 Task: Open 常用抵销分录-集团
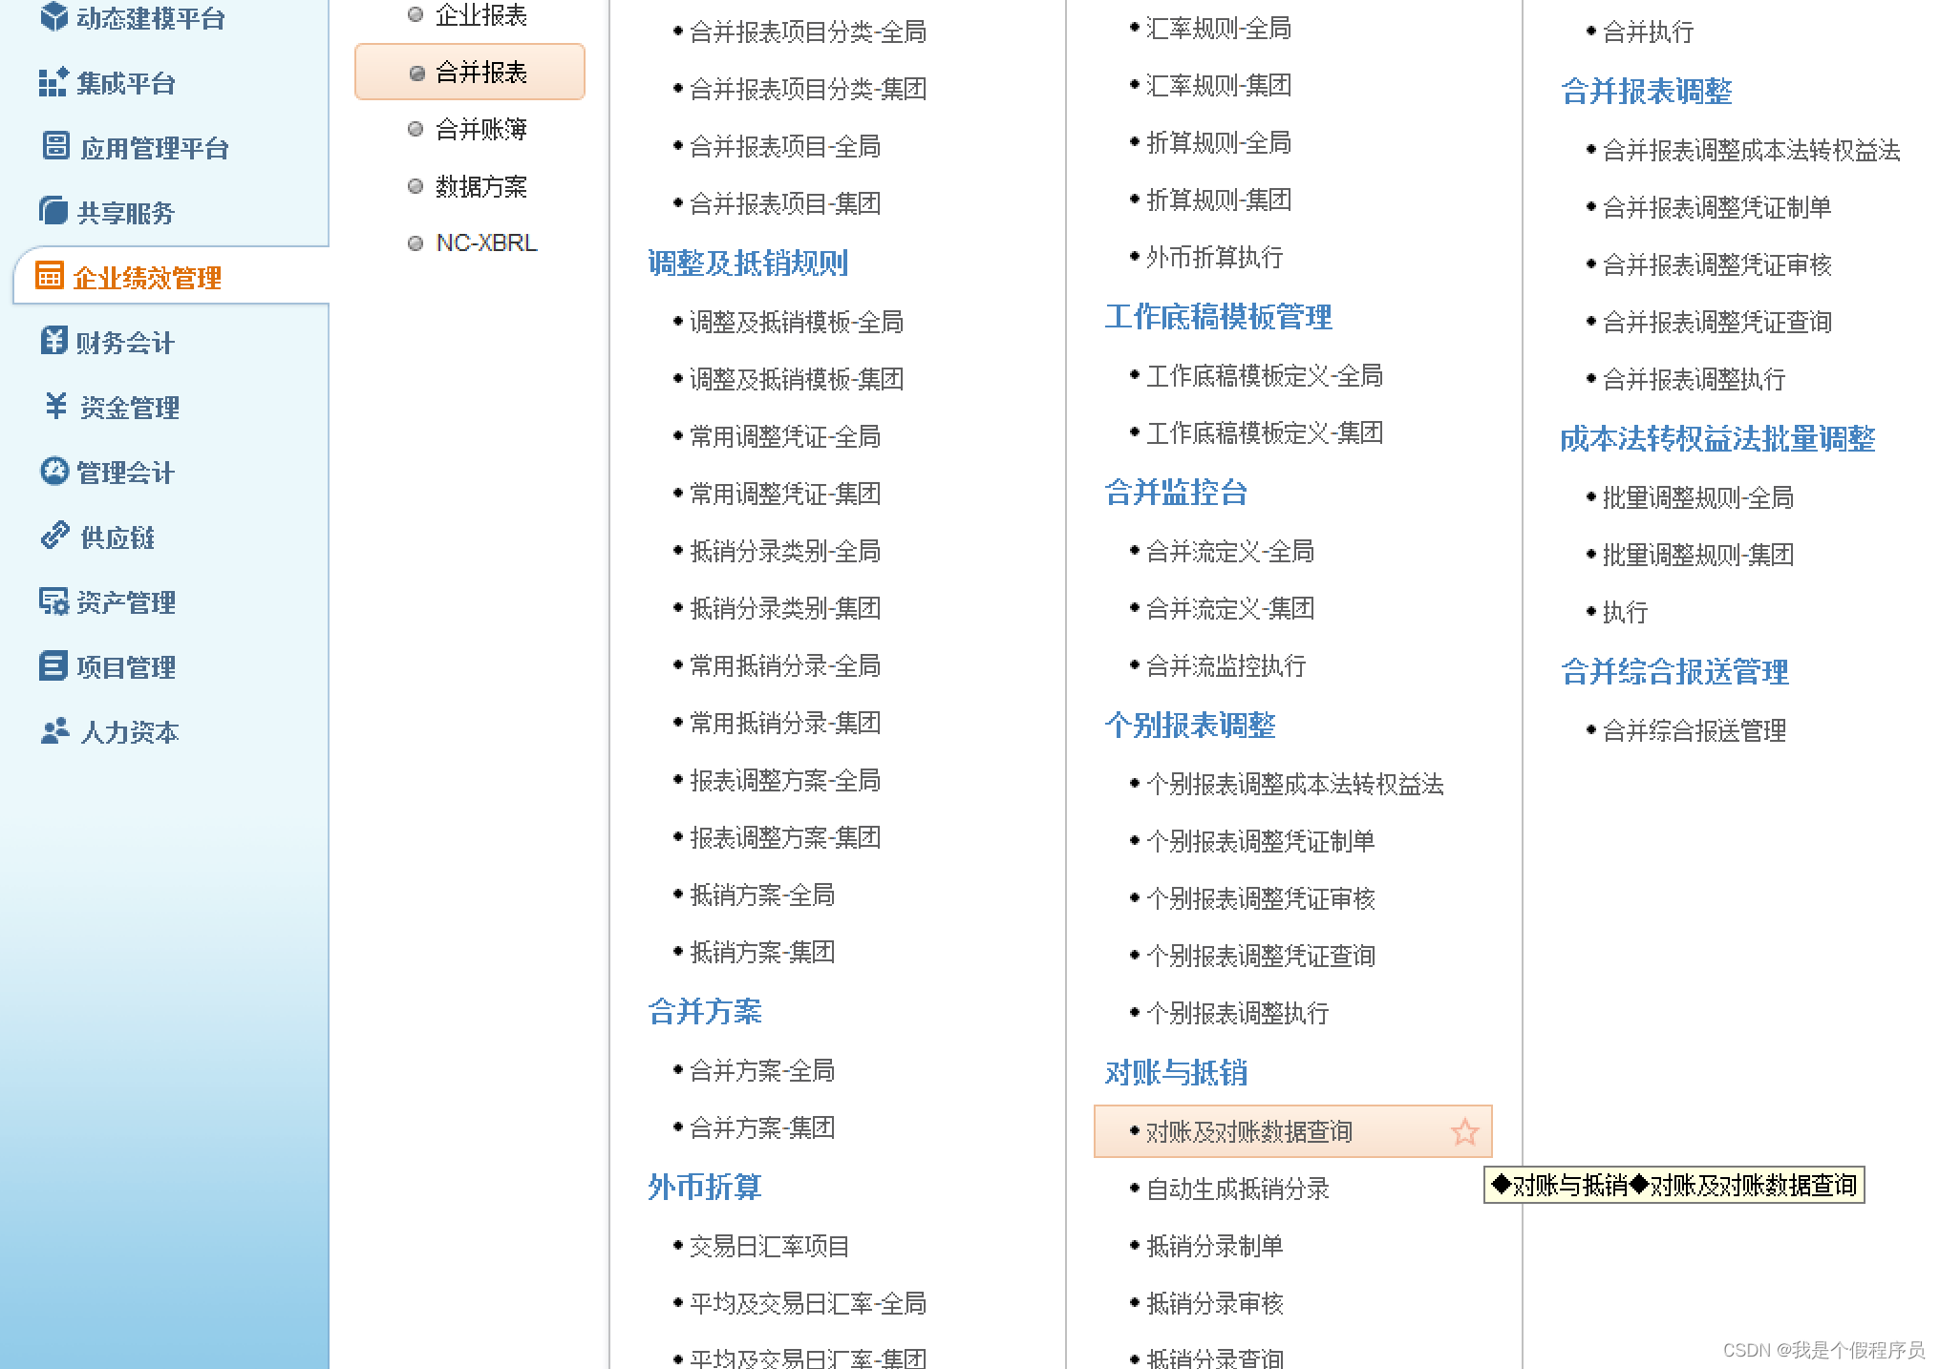point(785,723)
